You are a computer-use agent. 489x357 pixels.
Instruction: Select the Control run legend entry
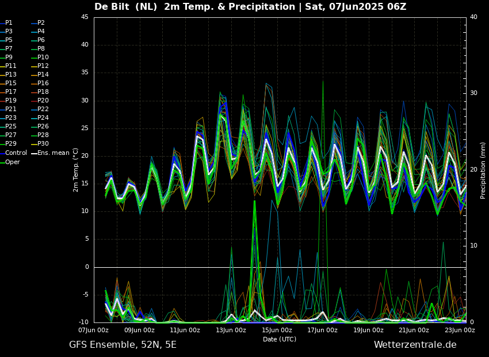pos(13,153)
